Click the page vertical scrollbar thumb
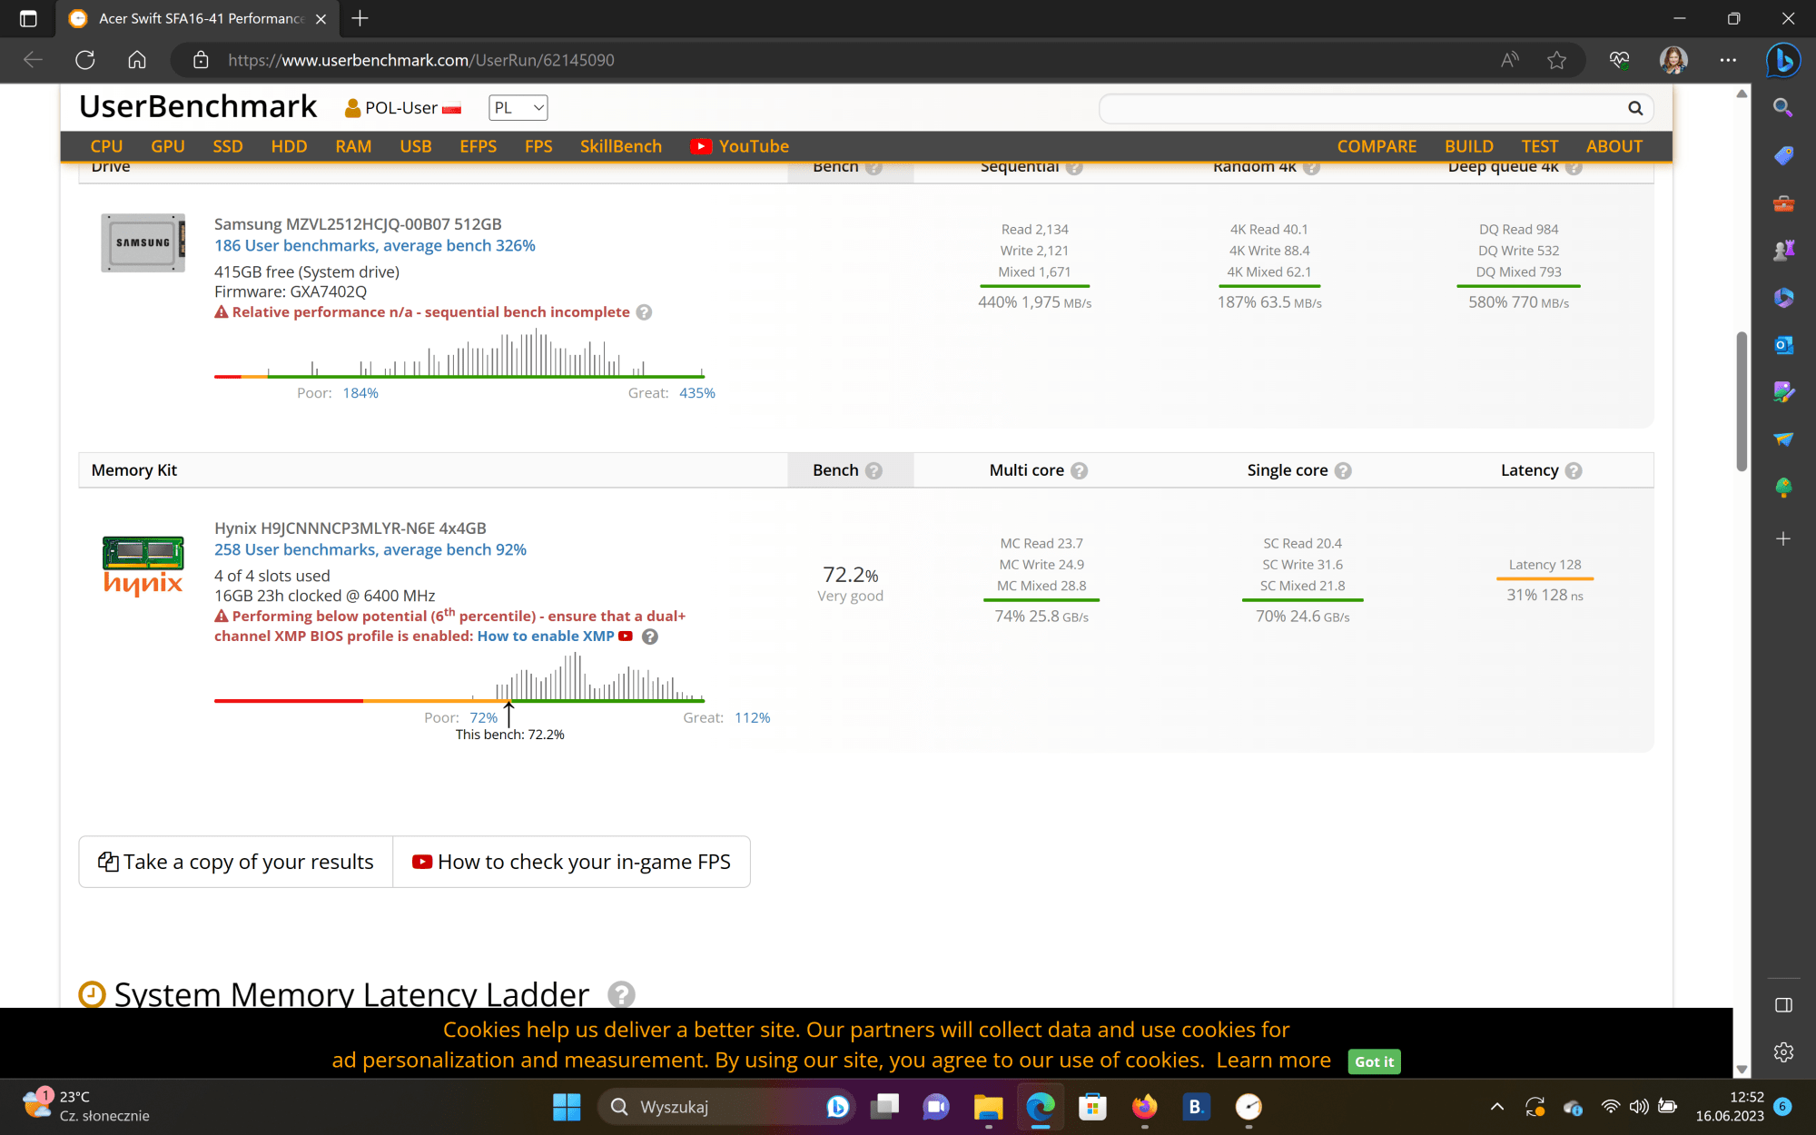 point(1742,400)
